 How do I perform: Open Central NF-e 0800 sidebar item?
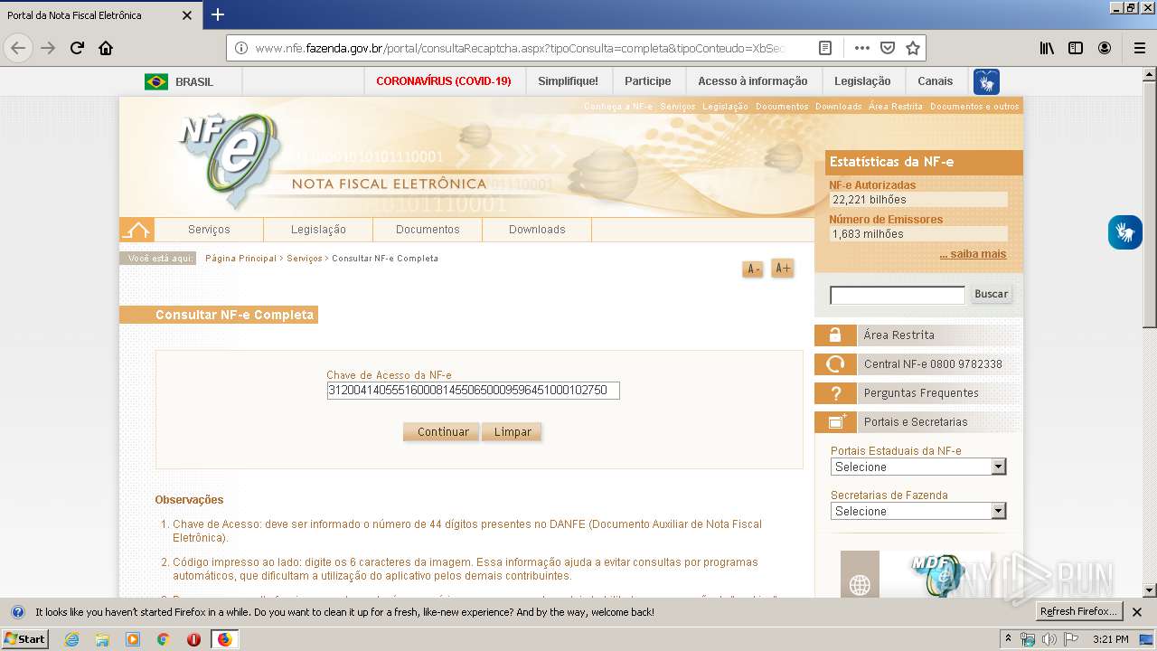coord(918,364)
